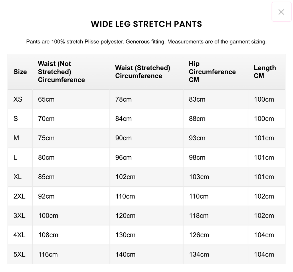Select the XL size row label

point(17,177)
